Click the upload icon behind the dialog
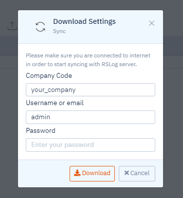The width and height of the screenshot is (183, 198). coord(12,26)
